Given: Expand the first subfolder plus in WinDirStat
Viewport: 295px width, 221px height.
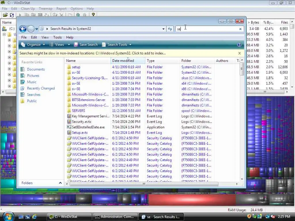Looking at the screenshot, I should (9, 40).
